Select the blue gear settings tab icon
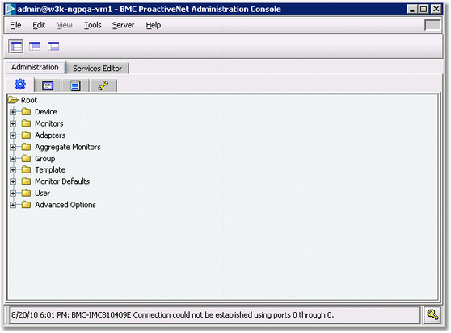This screenshot has height=333, width=451. coord(20,85)
